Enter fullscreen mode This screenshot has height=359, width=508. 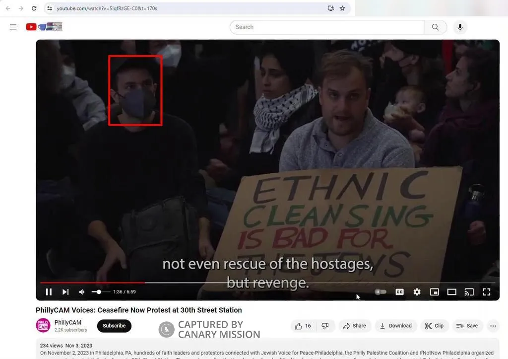coord(487,292)
